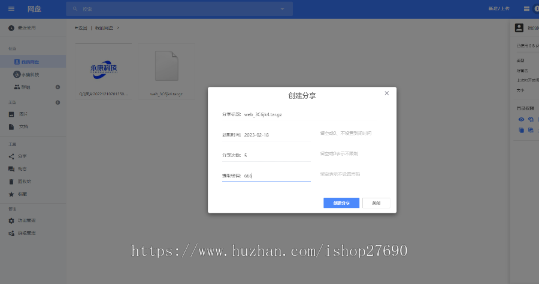Image resolution: width=539 pixels, height=284 pixels.
Task: Click the second copy-style permission icon in the lower row
Action: [x=531, y=130]
